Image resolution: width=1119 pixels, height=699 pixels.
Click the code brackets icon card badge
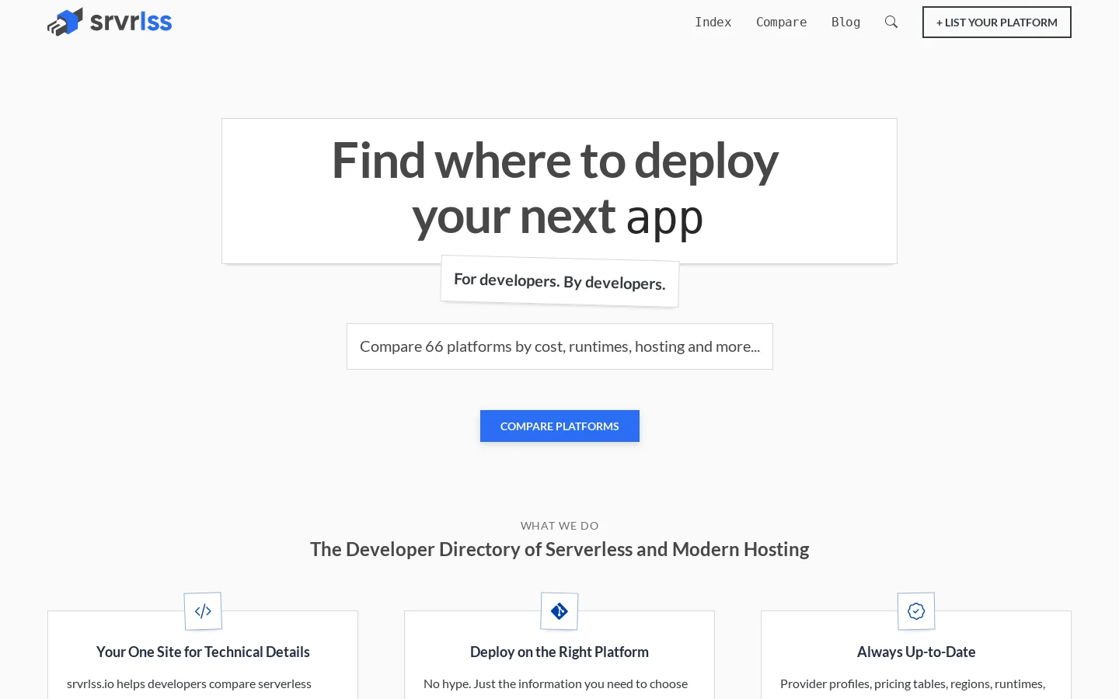pyautogui.click(x=203, y=611)
